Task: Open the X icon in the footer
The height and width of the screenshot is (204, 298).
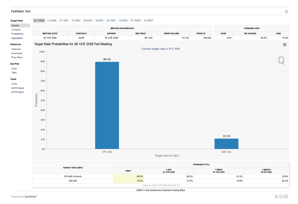Action: (x=276, y=197)
